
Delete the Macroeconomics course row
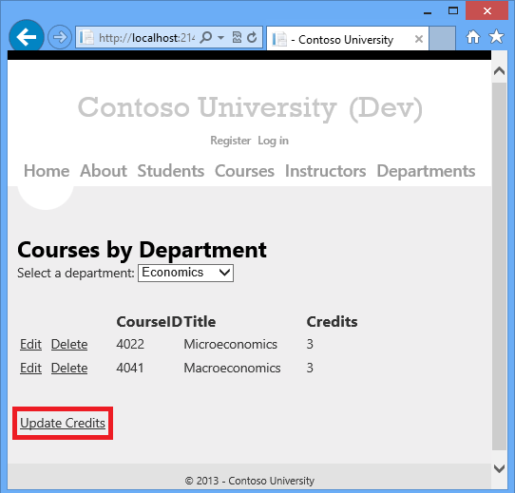[69, 368]
